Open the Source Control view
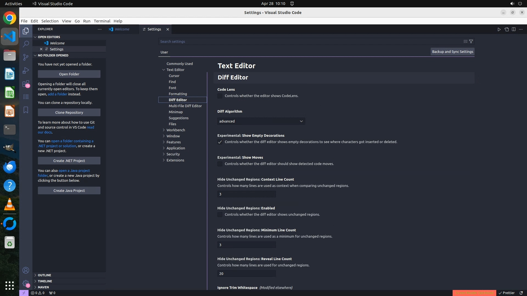The image size is (527, 296). [26, 57]
